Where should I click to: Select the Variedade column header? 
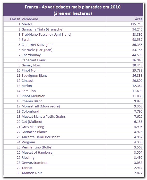click(30, 19)
